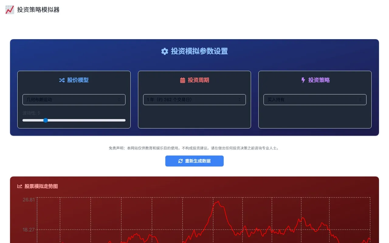Select the 投资周期 panel header

194,80
